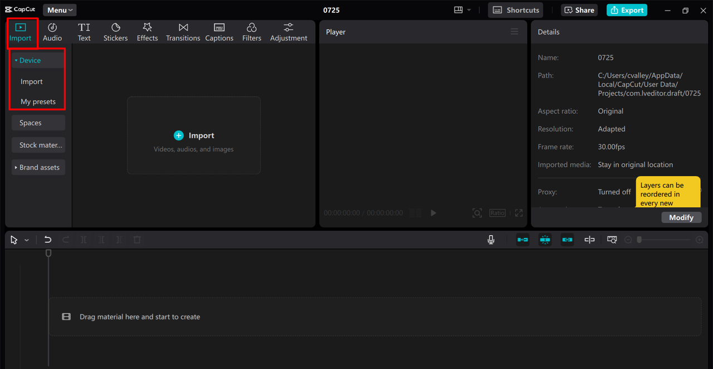The width and height of the screenshot is (713, 369).
Task: Open the Menu dropdown
Action: coord(60,10)
